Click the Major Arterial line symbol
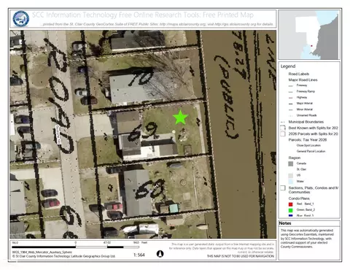 [290, 104]
